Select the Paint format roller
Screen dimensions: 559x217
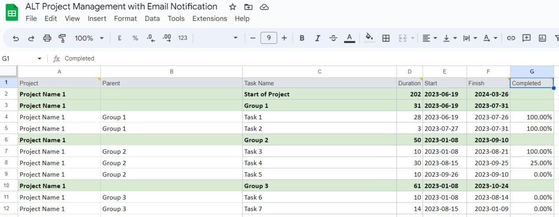(x=62, y=38)
